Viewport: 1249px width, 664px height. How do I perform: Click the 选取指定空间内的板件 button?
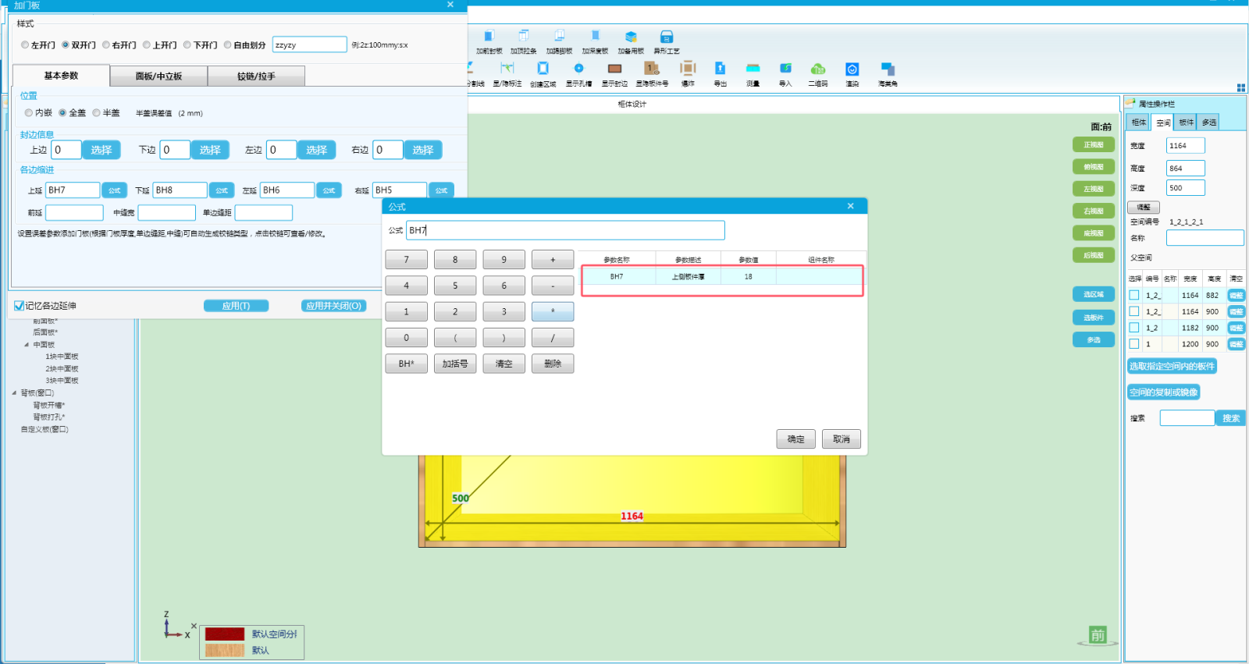[1172, 367]
